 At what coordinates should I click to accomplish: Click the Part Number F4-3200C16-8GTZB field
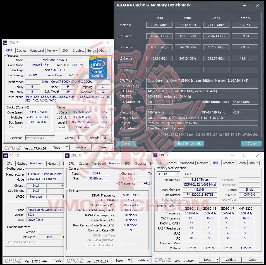200,195
